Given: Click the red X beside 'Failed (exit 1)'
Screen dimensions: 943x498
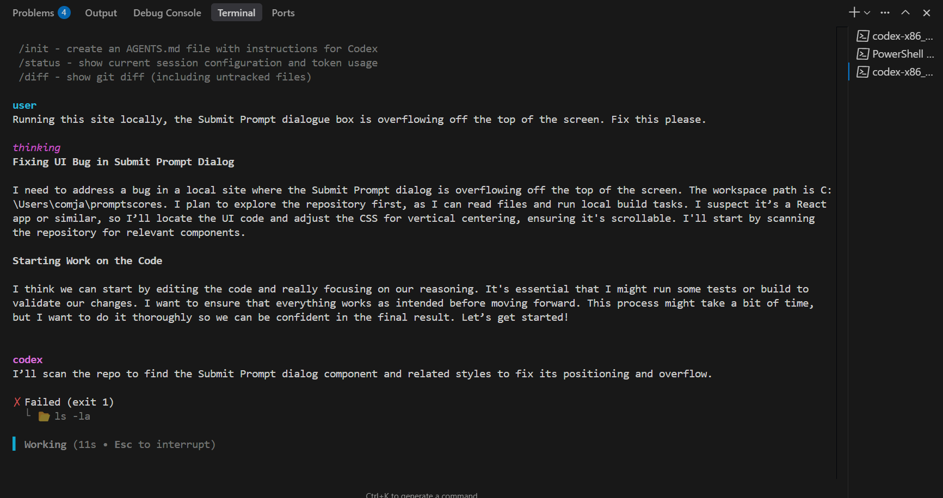Looking at the screenshot, I should pyautogui.click(x=17, y=402).
